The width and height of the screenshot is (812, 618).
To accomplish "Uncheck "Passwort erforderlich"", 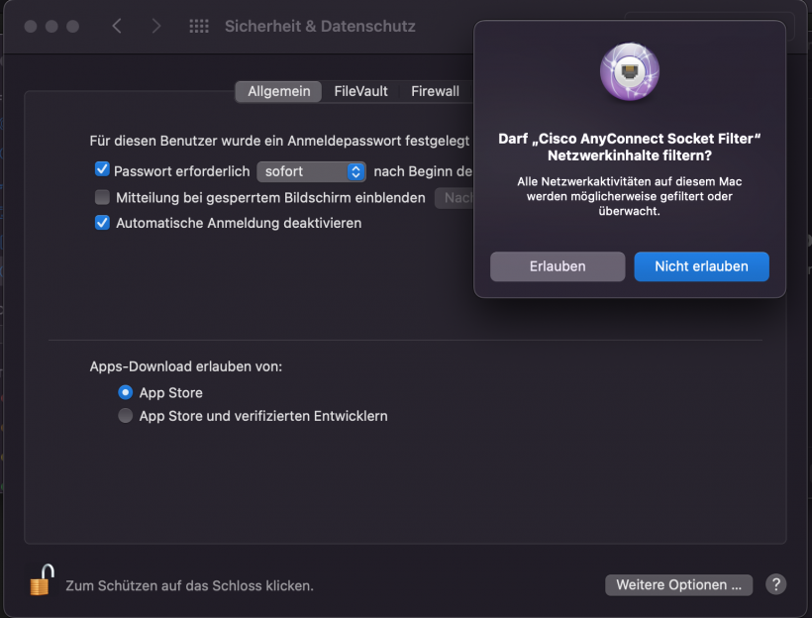I will point(102,169).
